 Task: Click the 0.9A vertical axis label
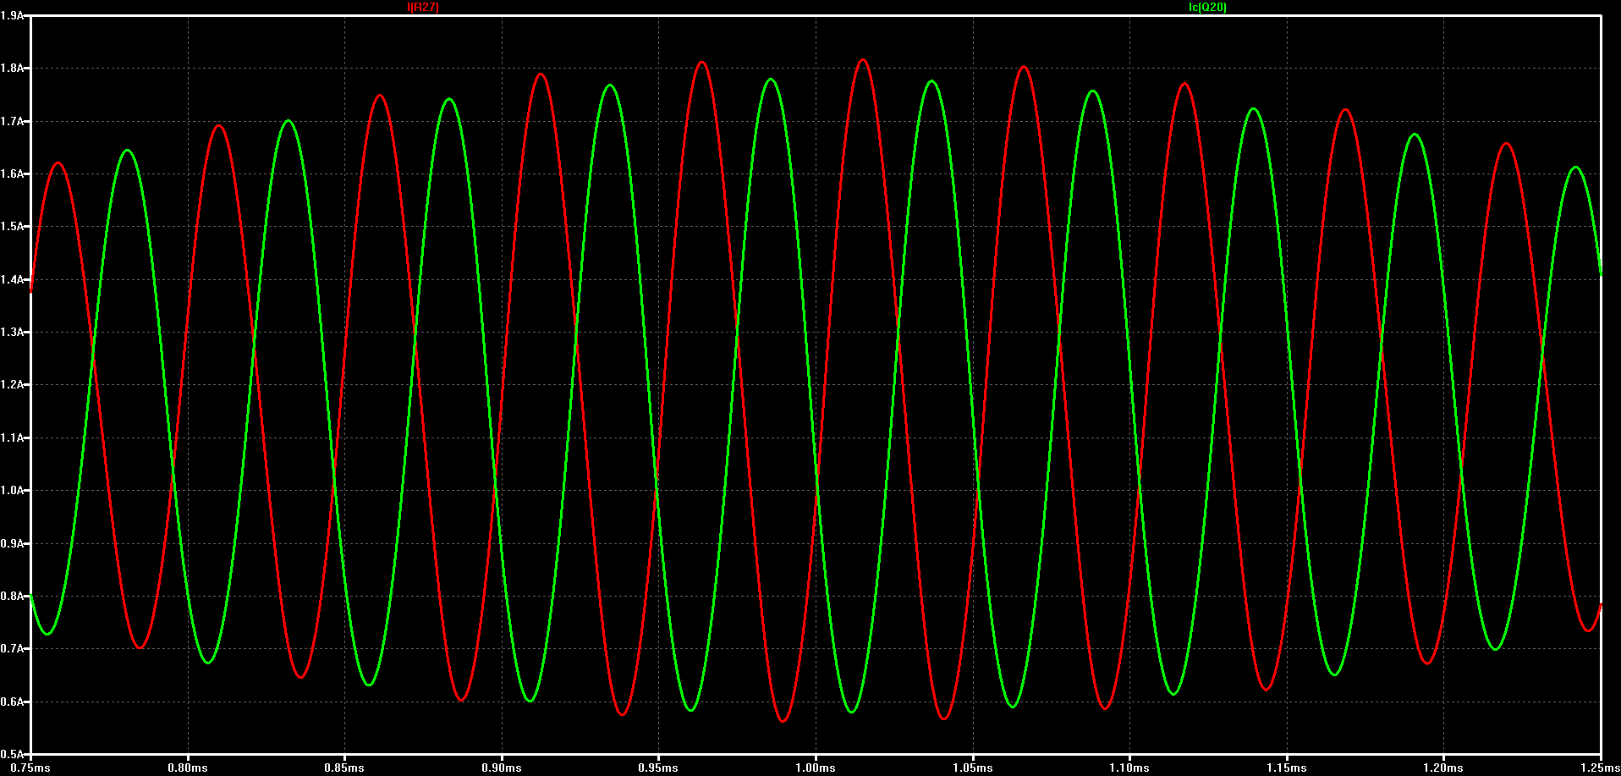pos(12,543)
